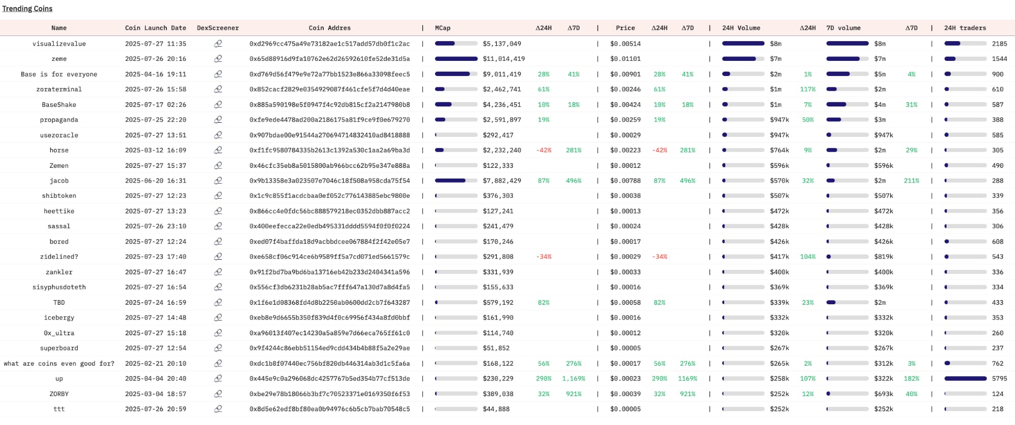Screen dimensions: 1015x425
Task: Open DexScreener link icon for ZORBY
Action: click(218, 394)
